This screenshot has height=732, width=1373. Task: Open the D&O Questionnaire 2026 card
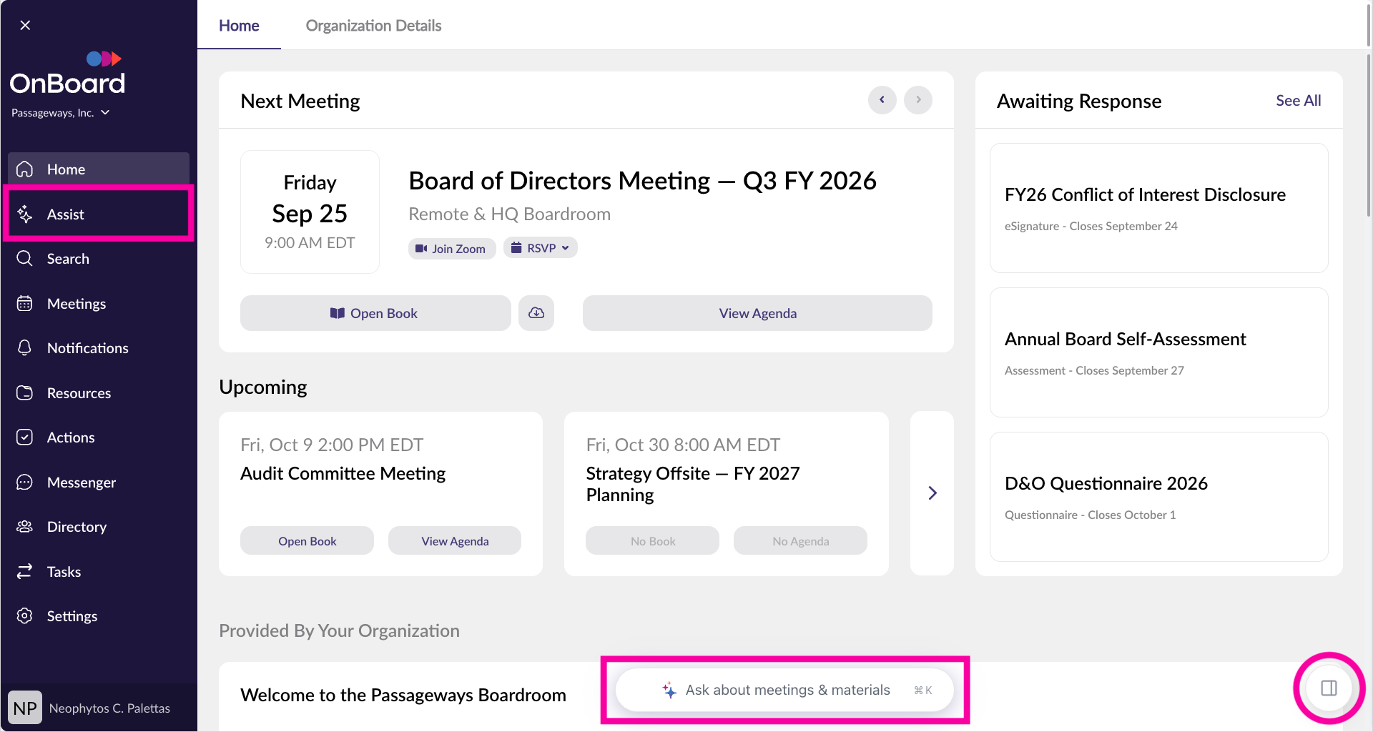1158,497
